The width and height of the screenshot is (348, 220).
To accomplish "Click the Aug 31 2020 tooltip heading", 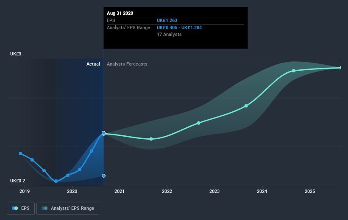I will click(120, 13).
